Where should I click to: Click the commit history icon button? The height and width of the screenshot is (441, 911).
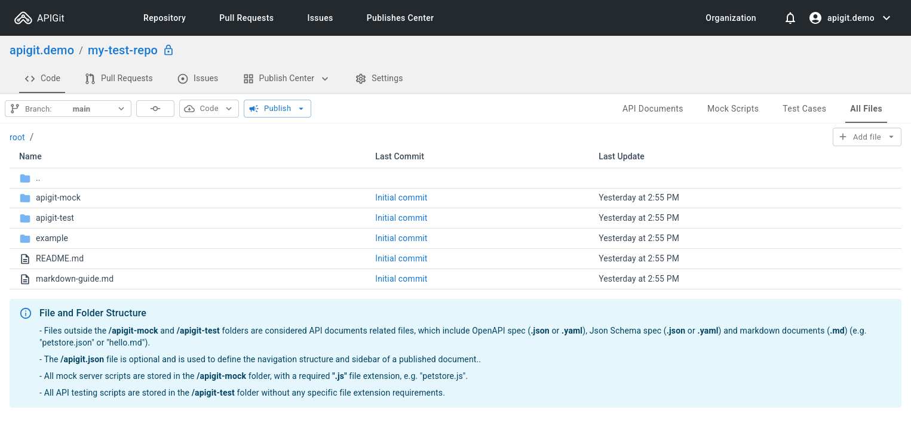pyautogui.click(x=155, y=109)
